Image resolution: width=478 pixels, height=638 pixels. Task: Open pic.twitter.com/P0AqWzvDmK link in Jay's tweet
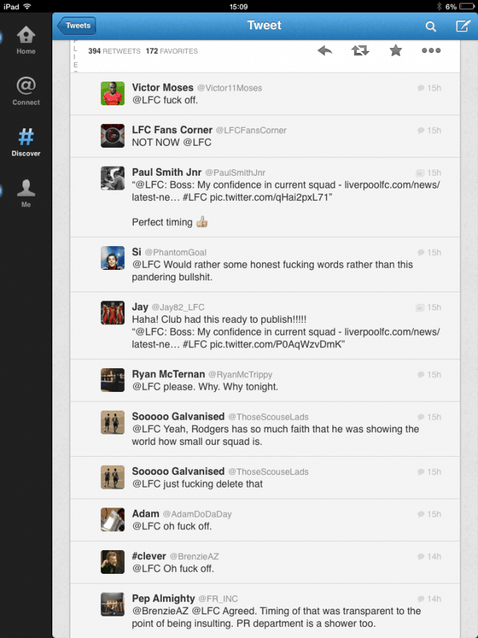click(276, 344)
